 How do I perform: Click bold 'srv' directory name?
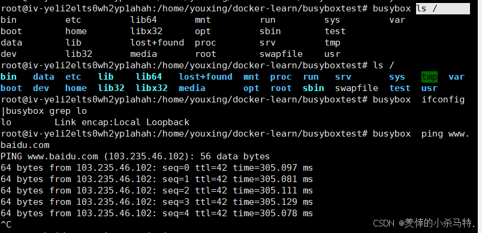[x=343, y=77]
